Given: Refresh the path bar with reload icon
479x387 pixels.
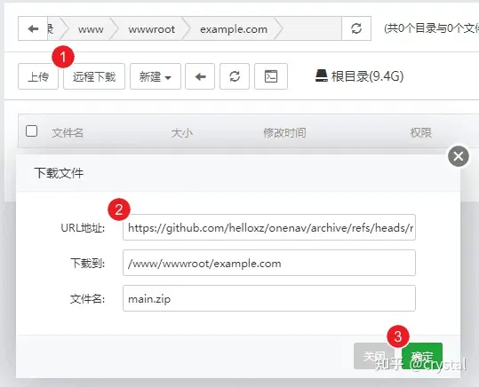Looking at the screenshot, I should tap(356, 28).
